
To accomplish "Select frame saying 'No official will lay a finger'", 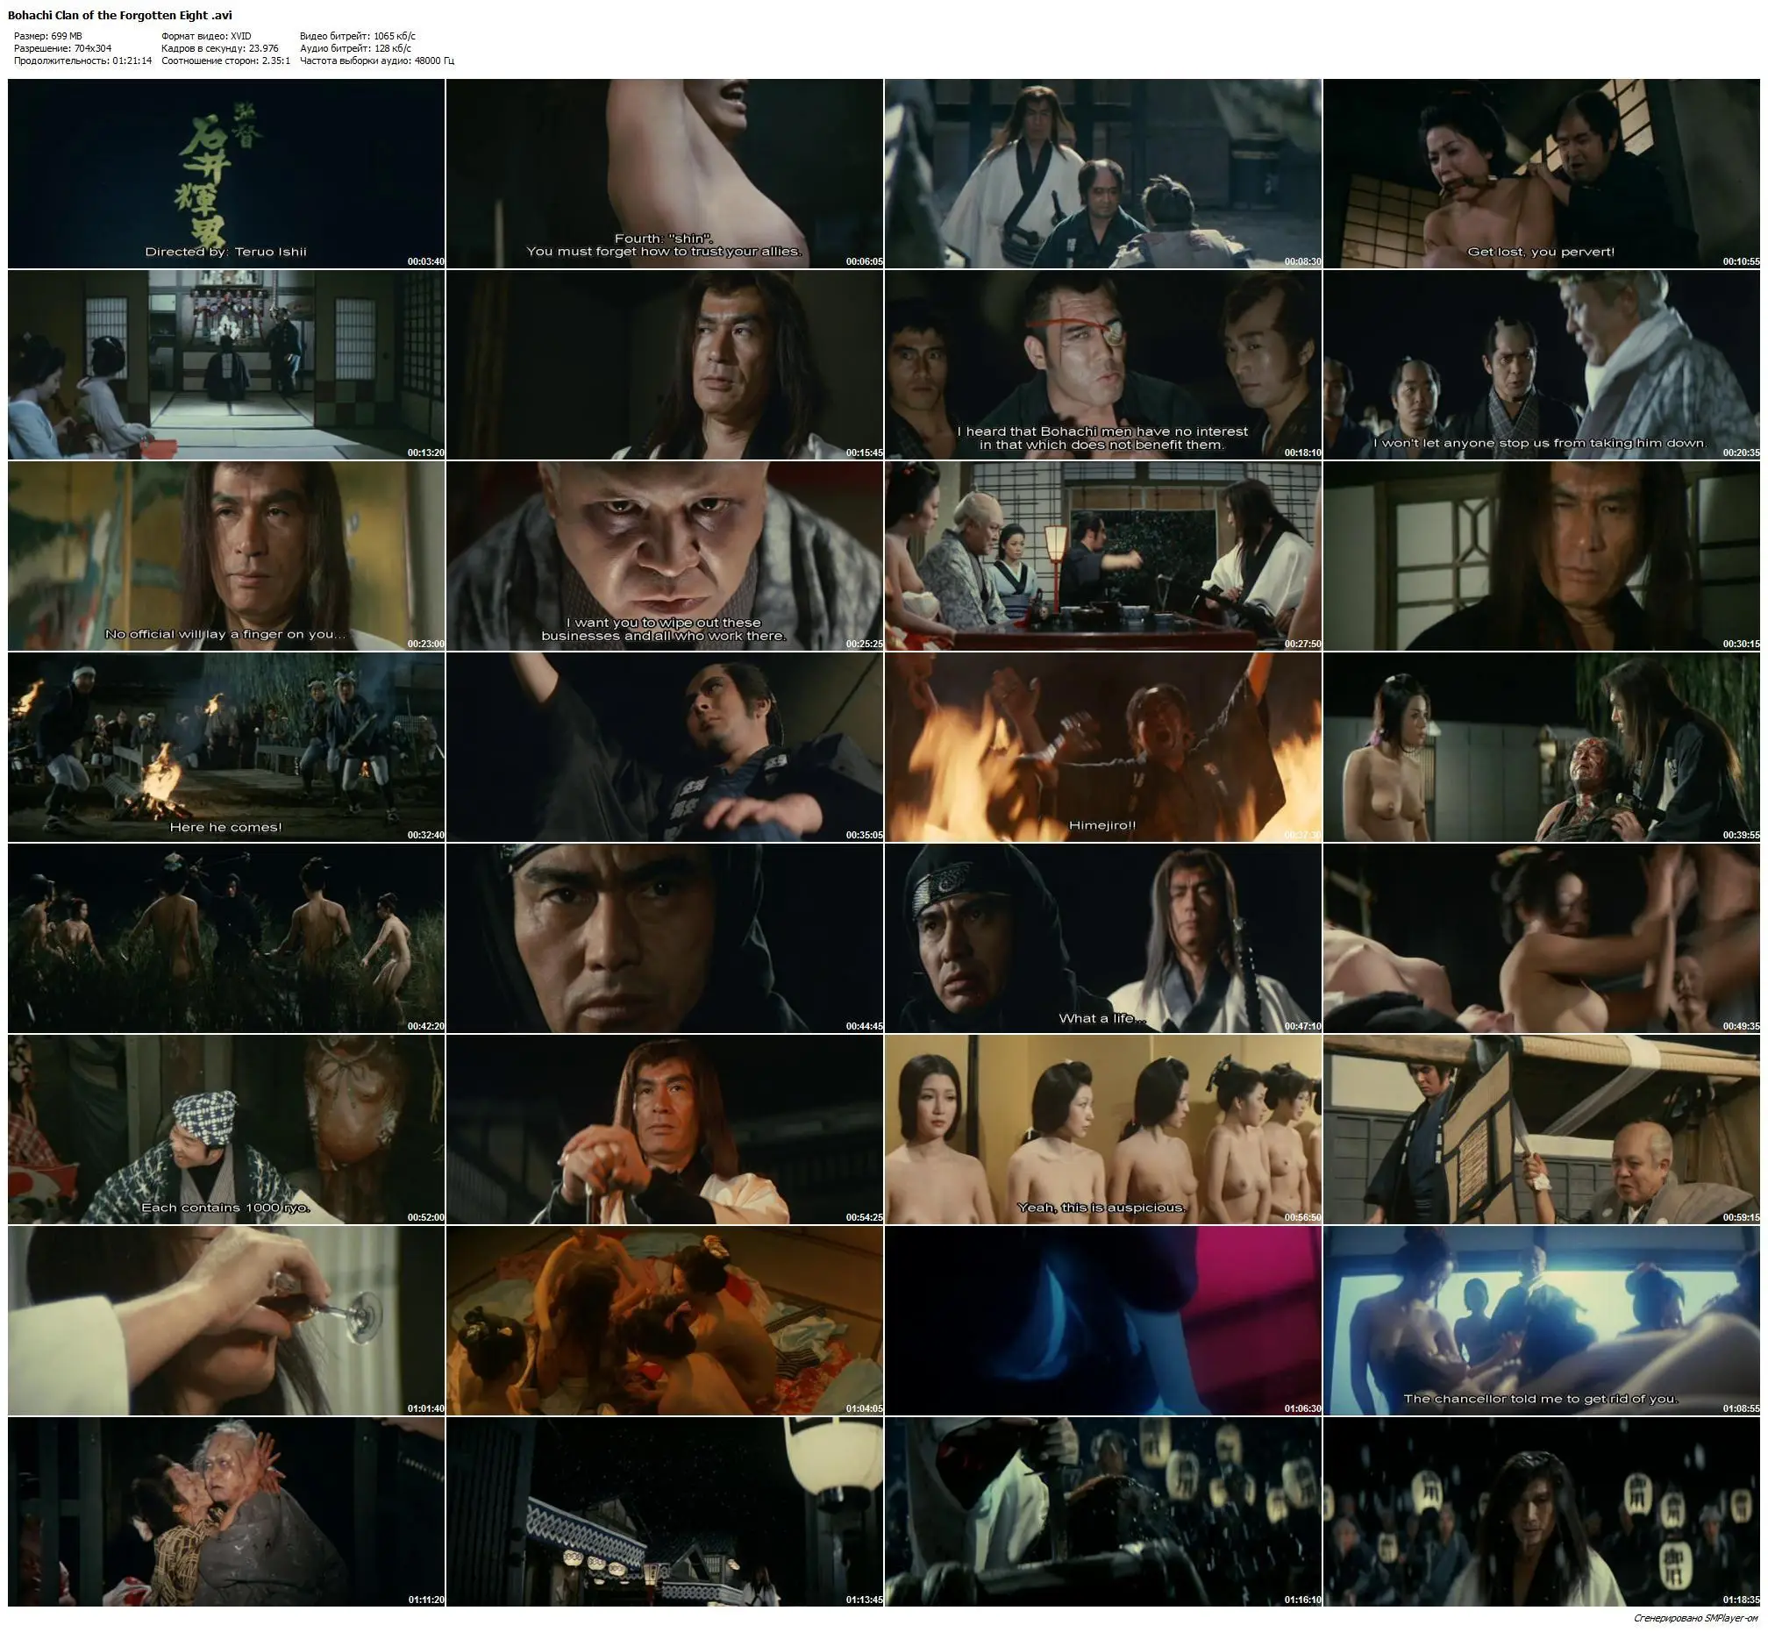I will [226, 555].
